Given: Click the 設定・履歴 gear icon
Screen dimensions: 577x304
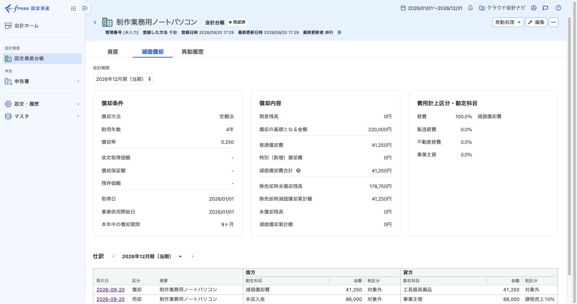Looking at the screenshot, I should tap(8, 104).
